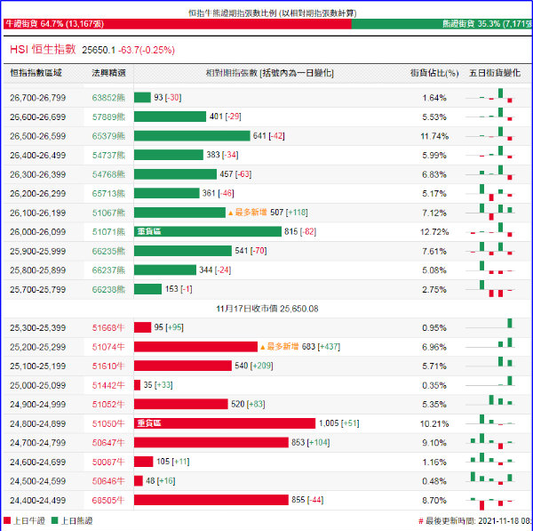Viewport: 533px width, 531px height.
Task: Click the index range 26,000-26,099
Action: pos(37,232)
